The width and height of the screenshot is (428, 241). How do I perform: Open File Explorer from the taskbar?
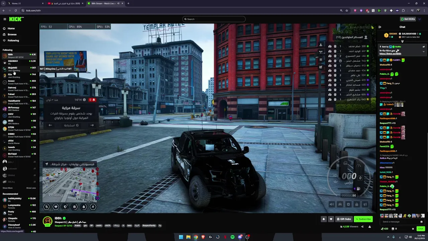(x=188, y=237)
